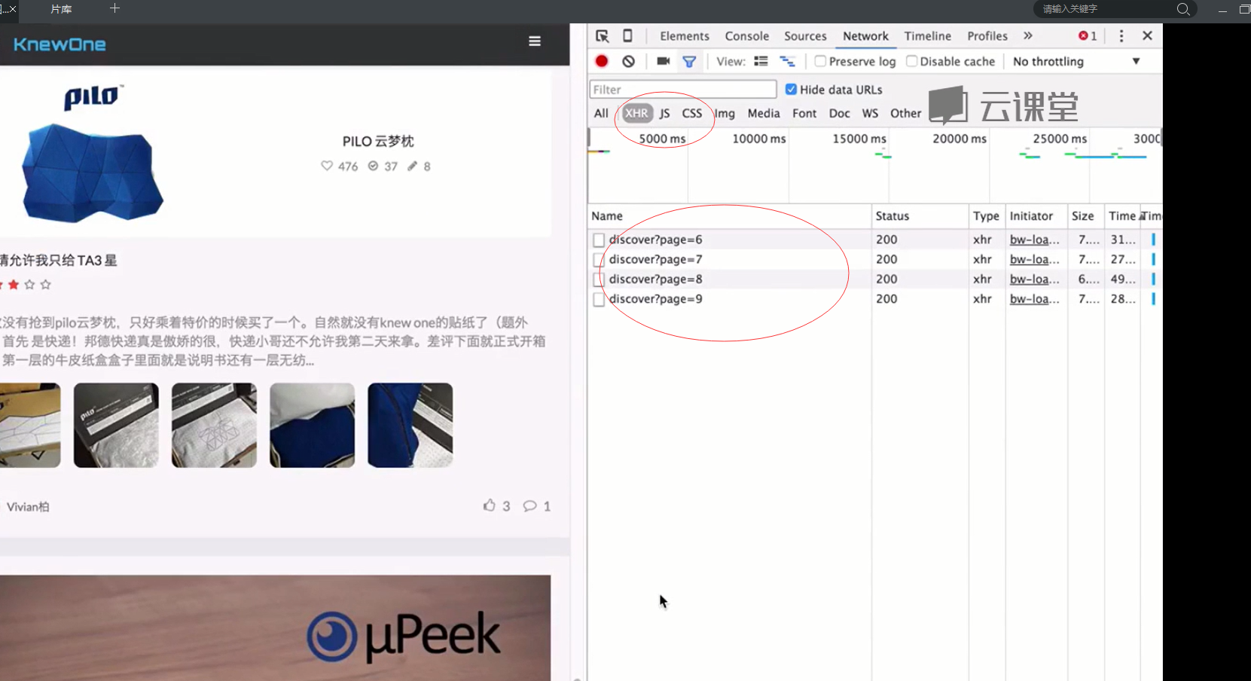Toggle device toolbar icon in DevTools
Screen dimensions: 1251x681
coord(627,35)
